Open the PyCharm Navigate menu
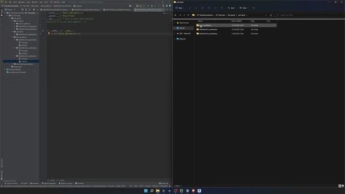The height and width of the screenshot is (194, 345). 22,2
